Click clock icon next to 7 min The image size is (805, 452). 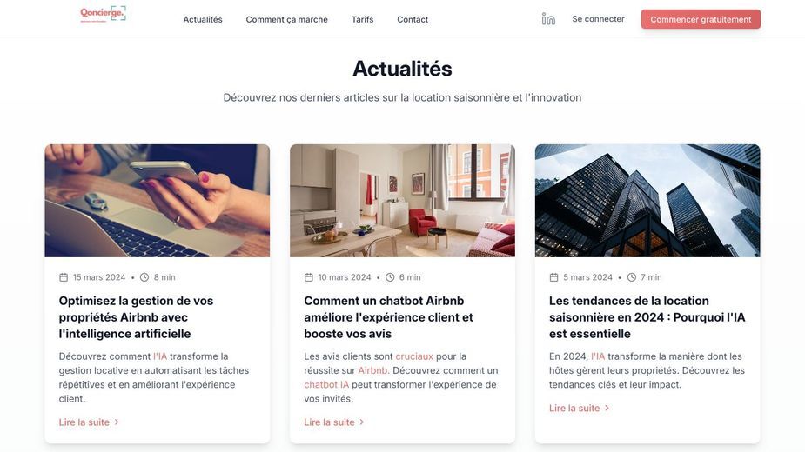(632, 277)
